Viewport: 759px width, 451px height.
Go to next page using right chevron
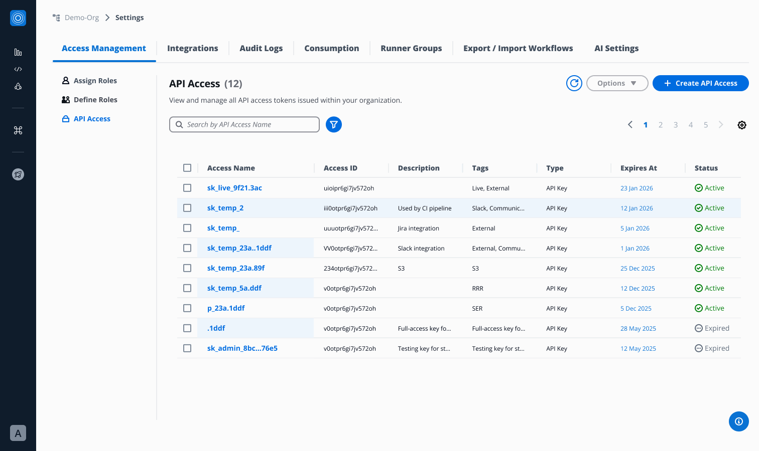721,125
